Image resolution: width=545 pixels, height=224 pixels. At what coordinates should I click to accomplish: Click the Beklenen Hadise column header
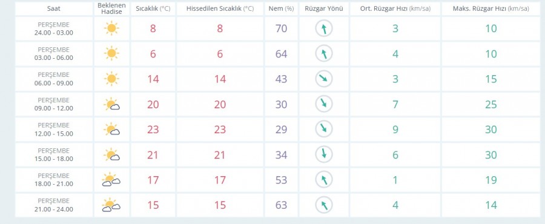pos(111,8)
